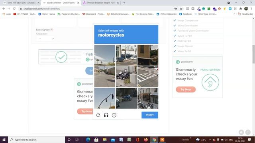255x143 pixels.
Task: Open the Free Cooking Plate bookmark
Action: point(143,14)
